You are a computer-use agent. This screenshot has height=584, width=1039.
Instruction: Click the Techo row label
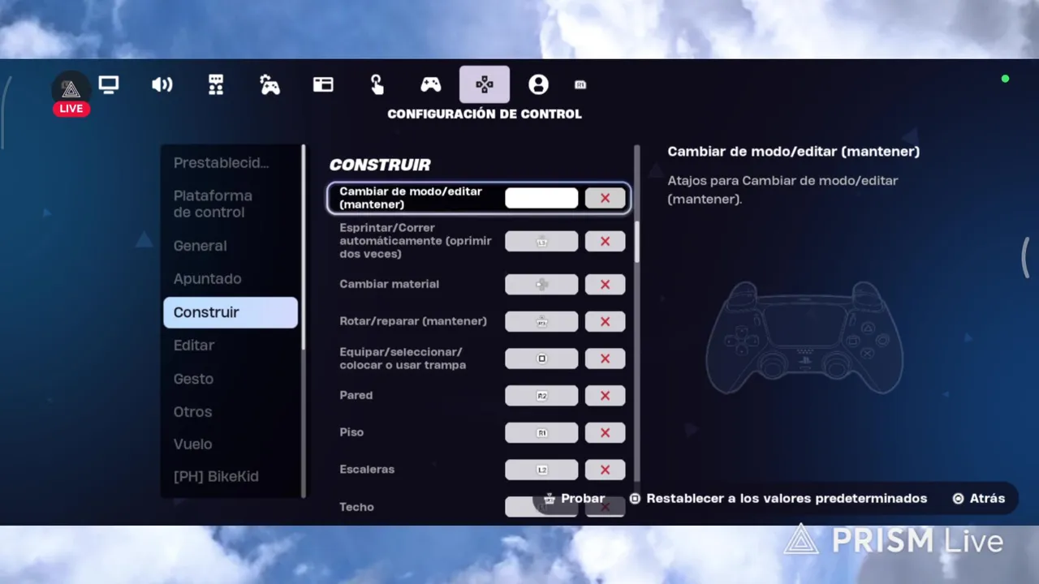click(x=357, y=507)
